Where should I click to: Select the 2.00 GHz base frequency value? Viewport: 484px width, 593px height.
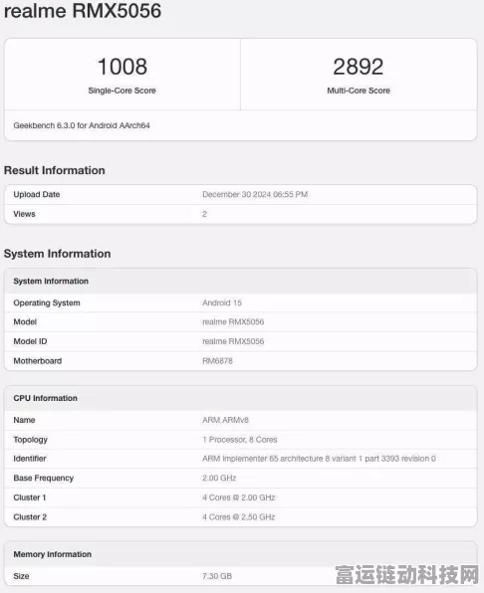(x=219, y=479)
